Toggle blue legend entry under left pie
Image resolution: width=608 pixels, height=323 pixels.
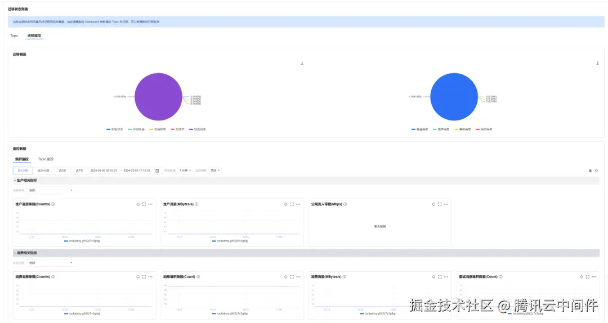coord(114,129)
